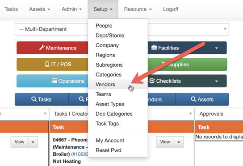Click the magnifier icon on Assets search button
Screen dimensions: 243x166
click(x=193, y=99)
